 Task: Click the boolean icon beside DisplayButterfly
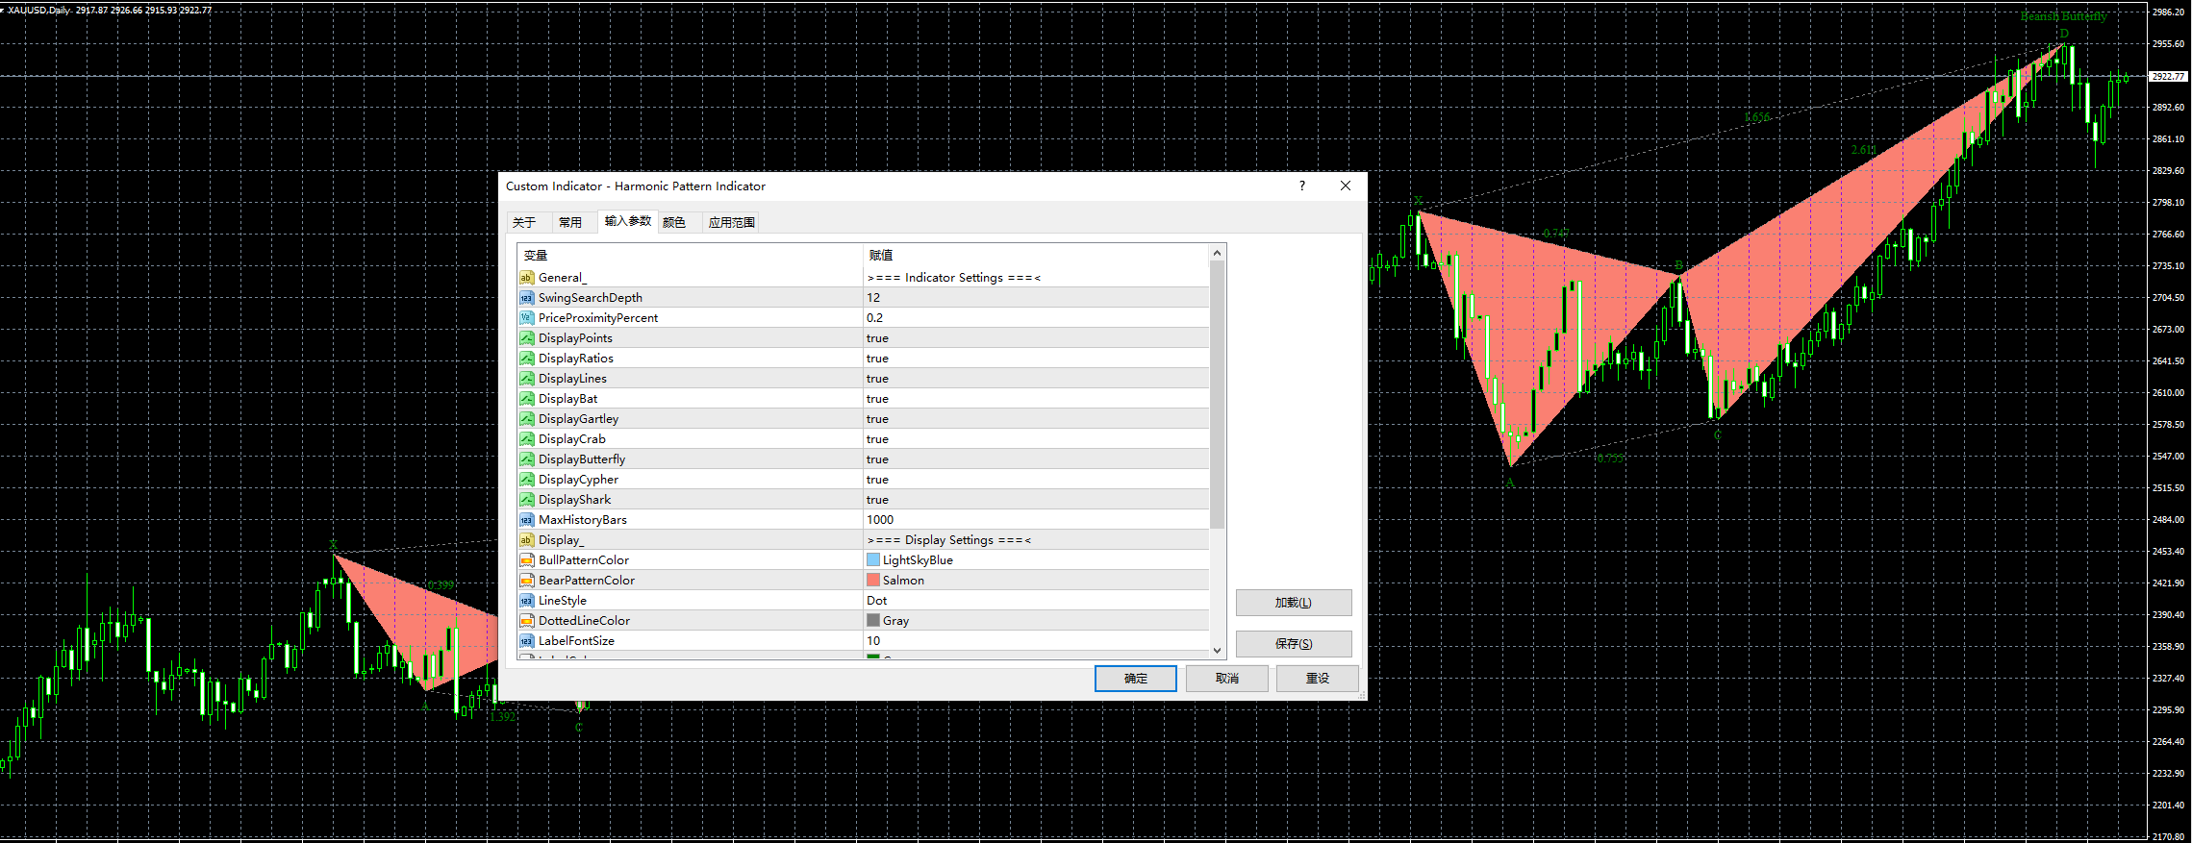(526, 459)
